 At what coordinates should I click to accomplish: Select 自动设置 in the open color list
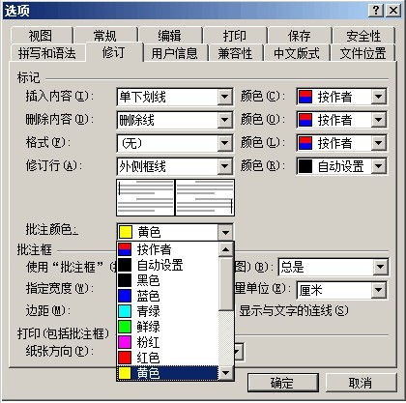pyautogui.click(x=167, y=265)
